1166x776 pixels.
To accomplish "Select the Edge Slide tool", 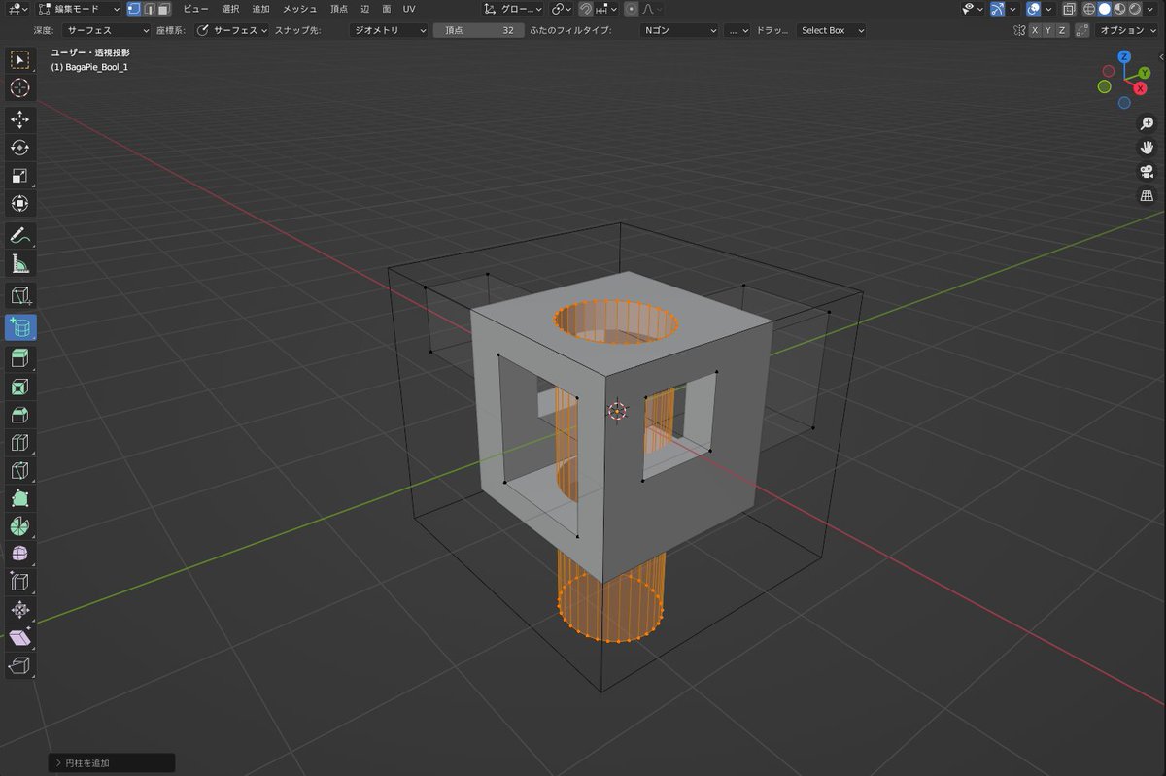I will point(19,583).
